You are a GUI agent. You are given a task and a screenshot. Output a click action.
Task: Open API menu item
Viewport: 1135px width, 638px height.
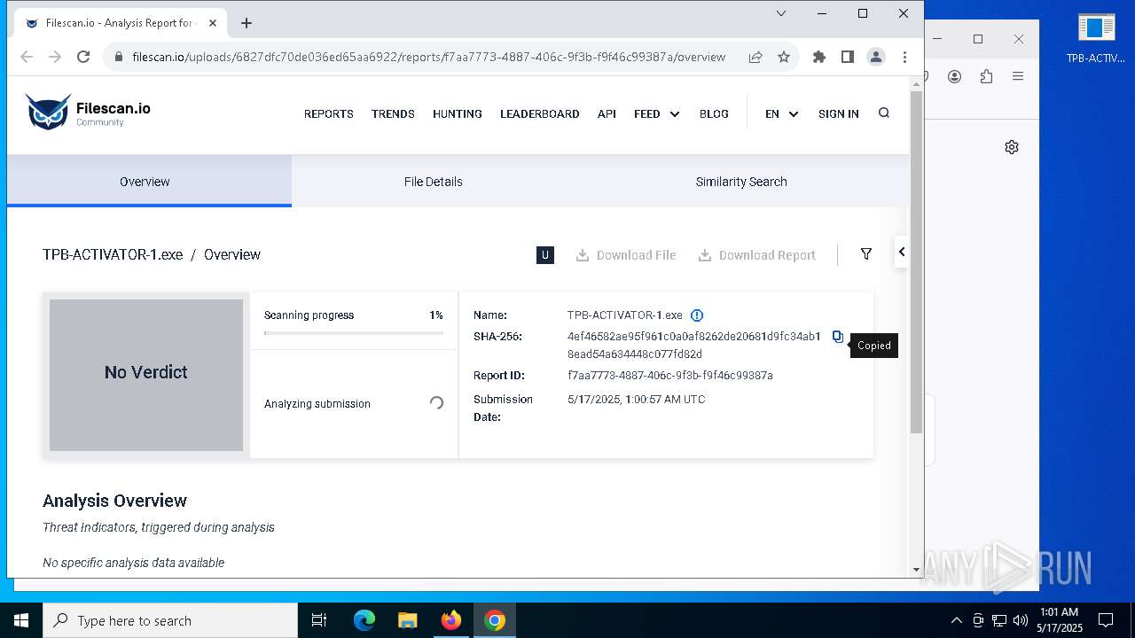tap(607, 113)
